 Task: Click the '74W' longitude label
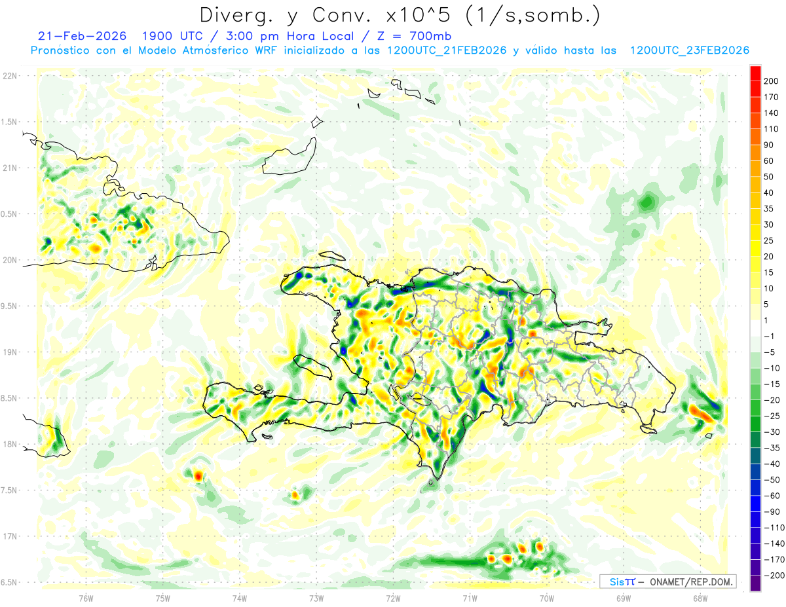coord(240,598)
